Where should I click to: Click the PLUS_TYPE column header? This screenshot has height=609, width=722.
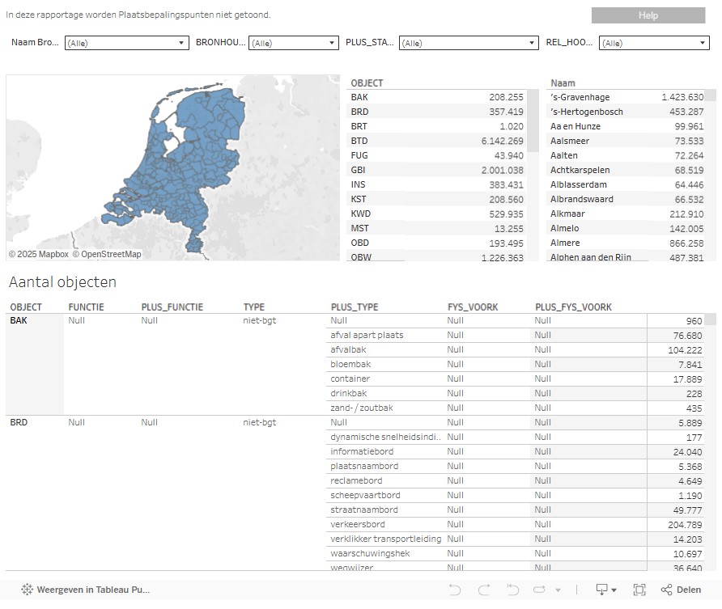tap(355, 307)
